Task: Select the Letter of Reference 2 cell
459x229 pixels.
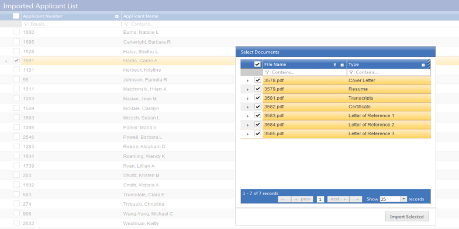Action: pos(389,125)
